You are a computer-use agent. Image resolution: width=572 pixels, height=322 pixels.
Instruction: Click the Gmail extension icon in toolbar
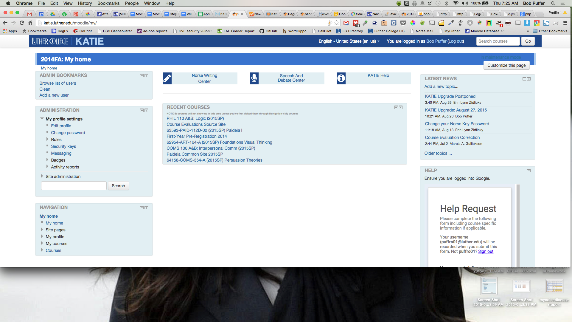346,23
